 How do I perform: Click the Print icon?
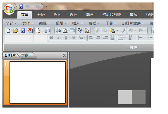point(58,31)
